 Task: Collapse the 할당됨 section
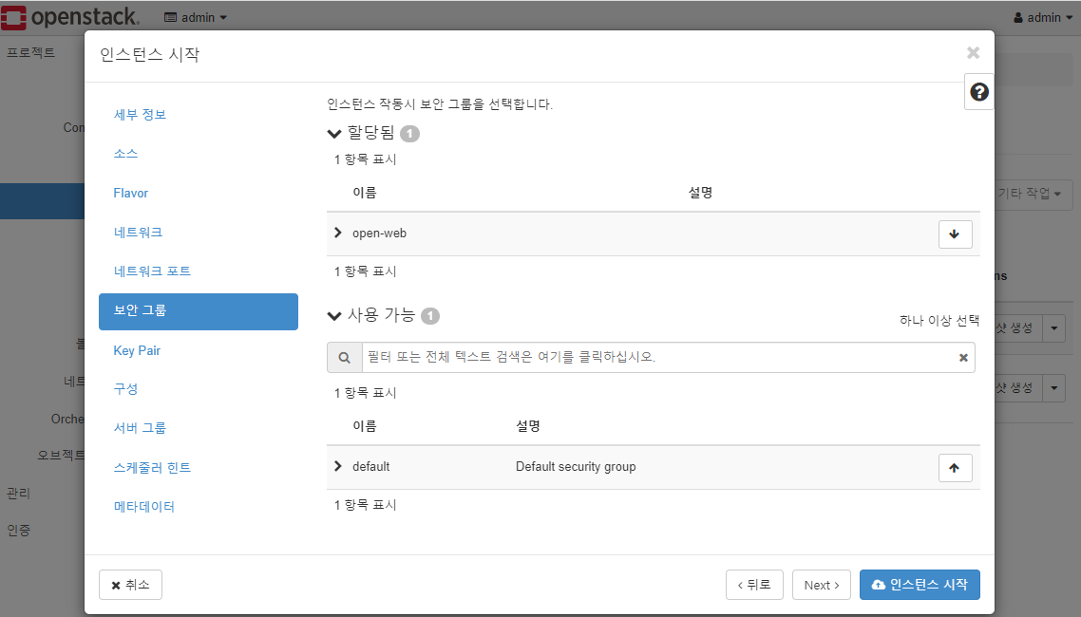click(x=334, y=134)
